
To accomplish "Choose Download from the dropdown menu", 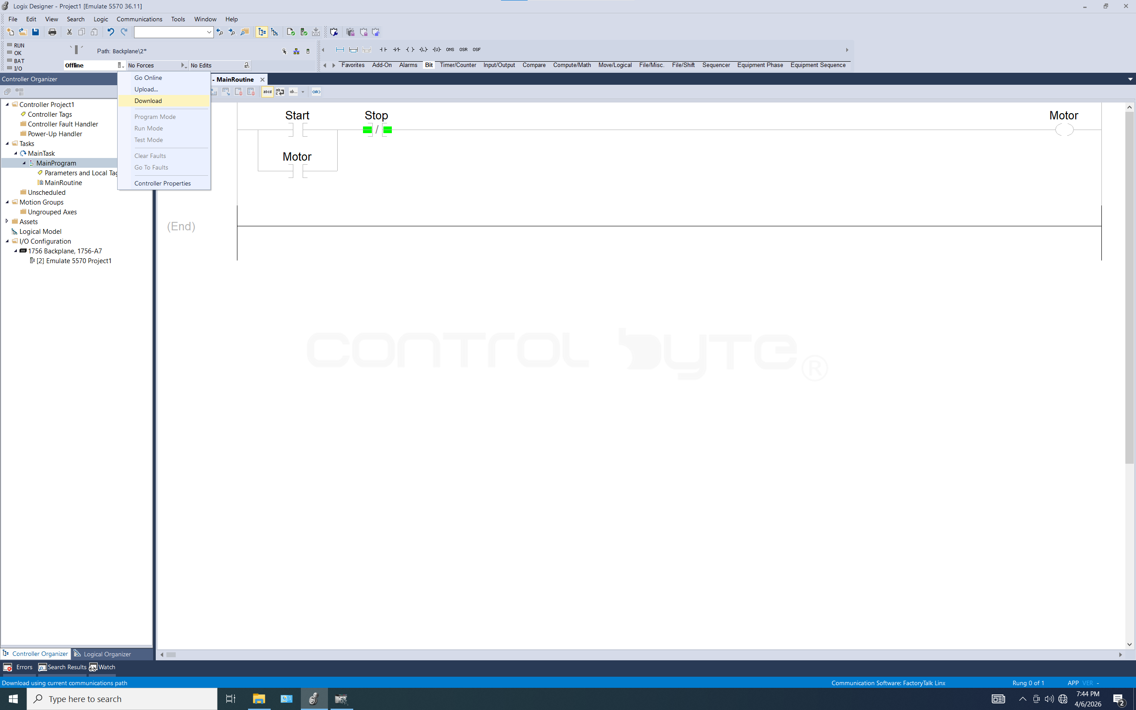I will pos(163,100).
